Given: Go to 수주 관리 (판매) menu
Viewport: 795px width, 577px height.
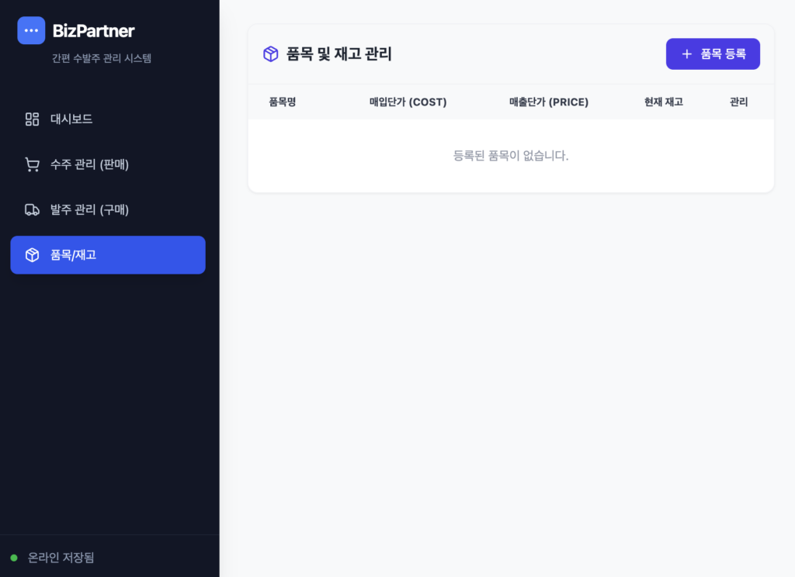Looking at the screenshot, I should 89,164.
